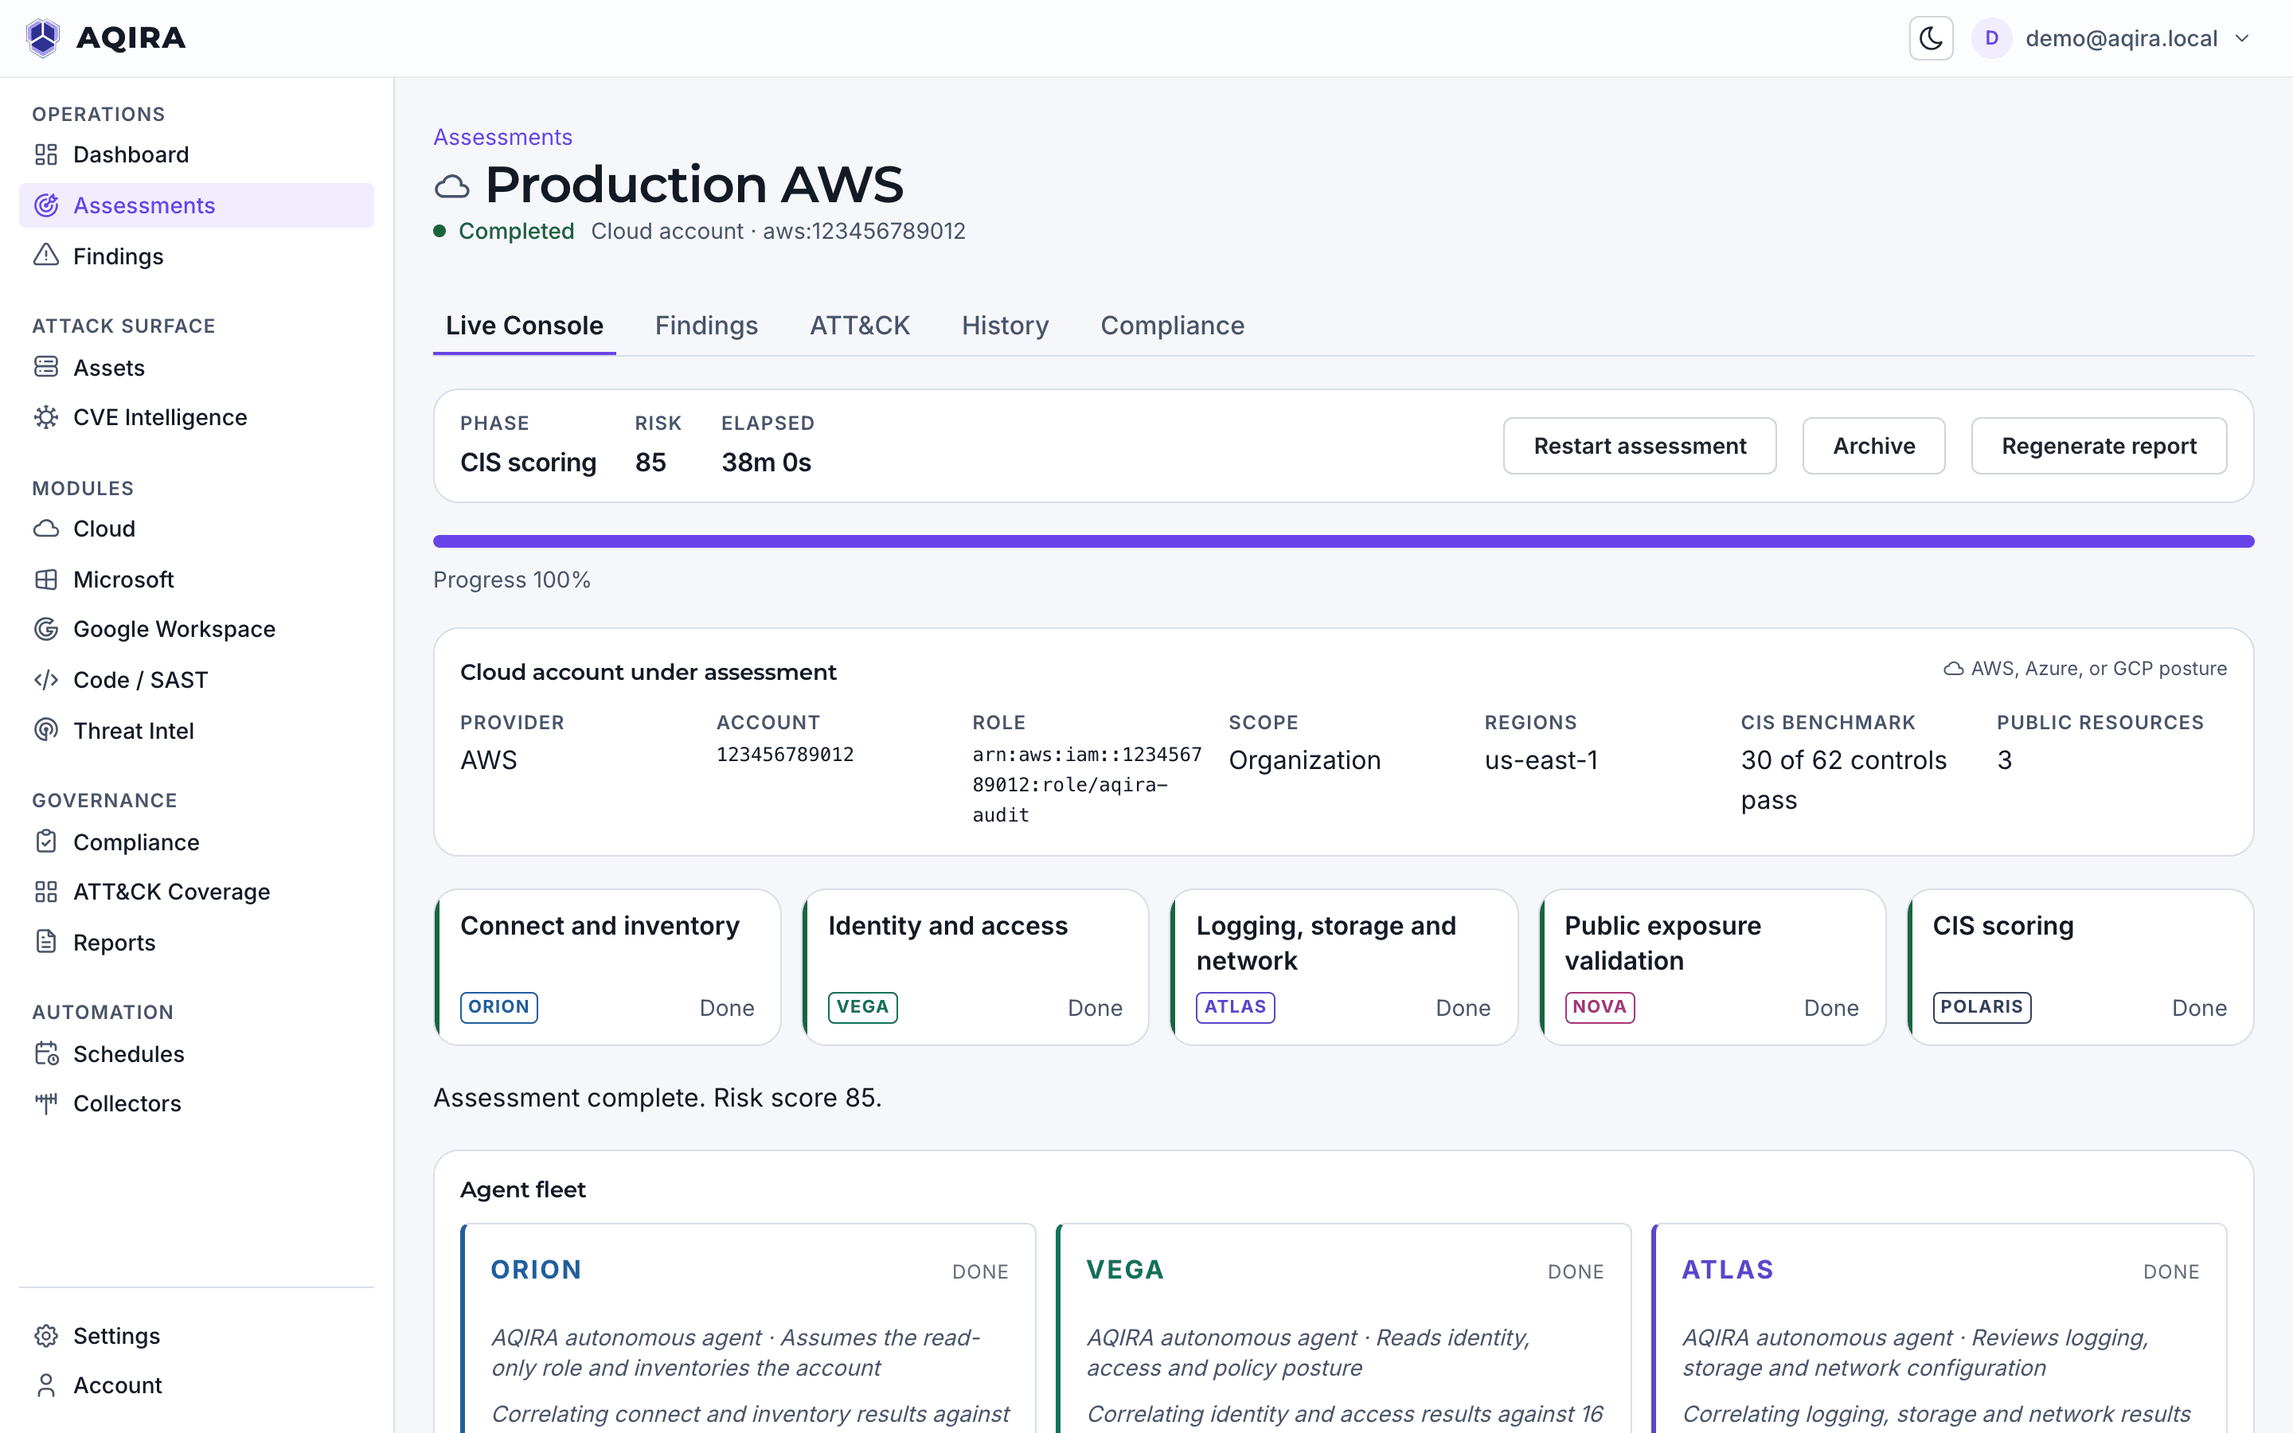
Task: Click the Collectors antenna icon
Action: point(46,1103)
